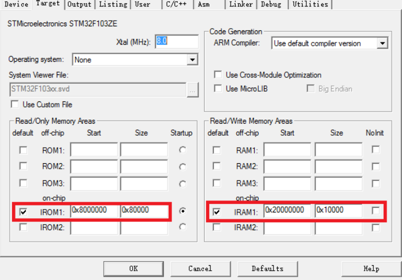This screenshot has height=280, width=402.
Task: Switch to the Device tab
Action: click(x=16, y=5)
